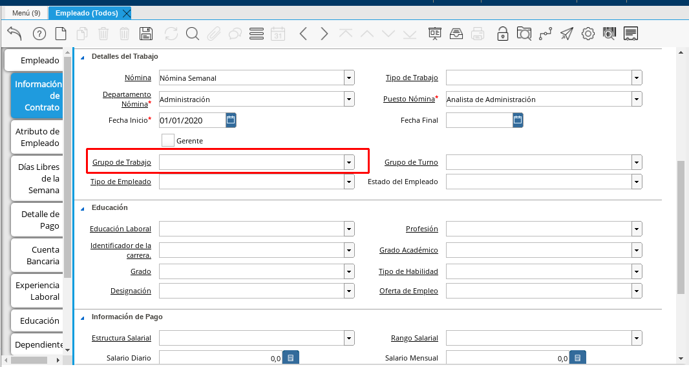Go to the next record with the right chevron
This screenshot has height=367, width=689.
pos(324,34)
